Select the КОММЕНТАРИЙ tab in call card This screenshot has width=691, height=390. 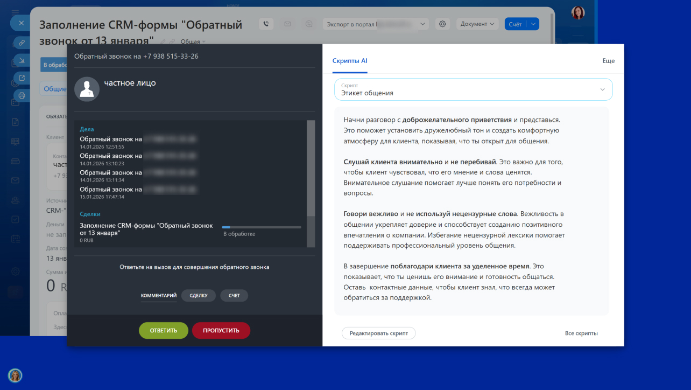point(159,296)
